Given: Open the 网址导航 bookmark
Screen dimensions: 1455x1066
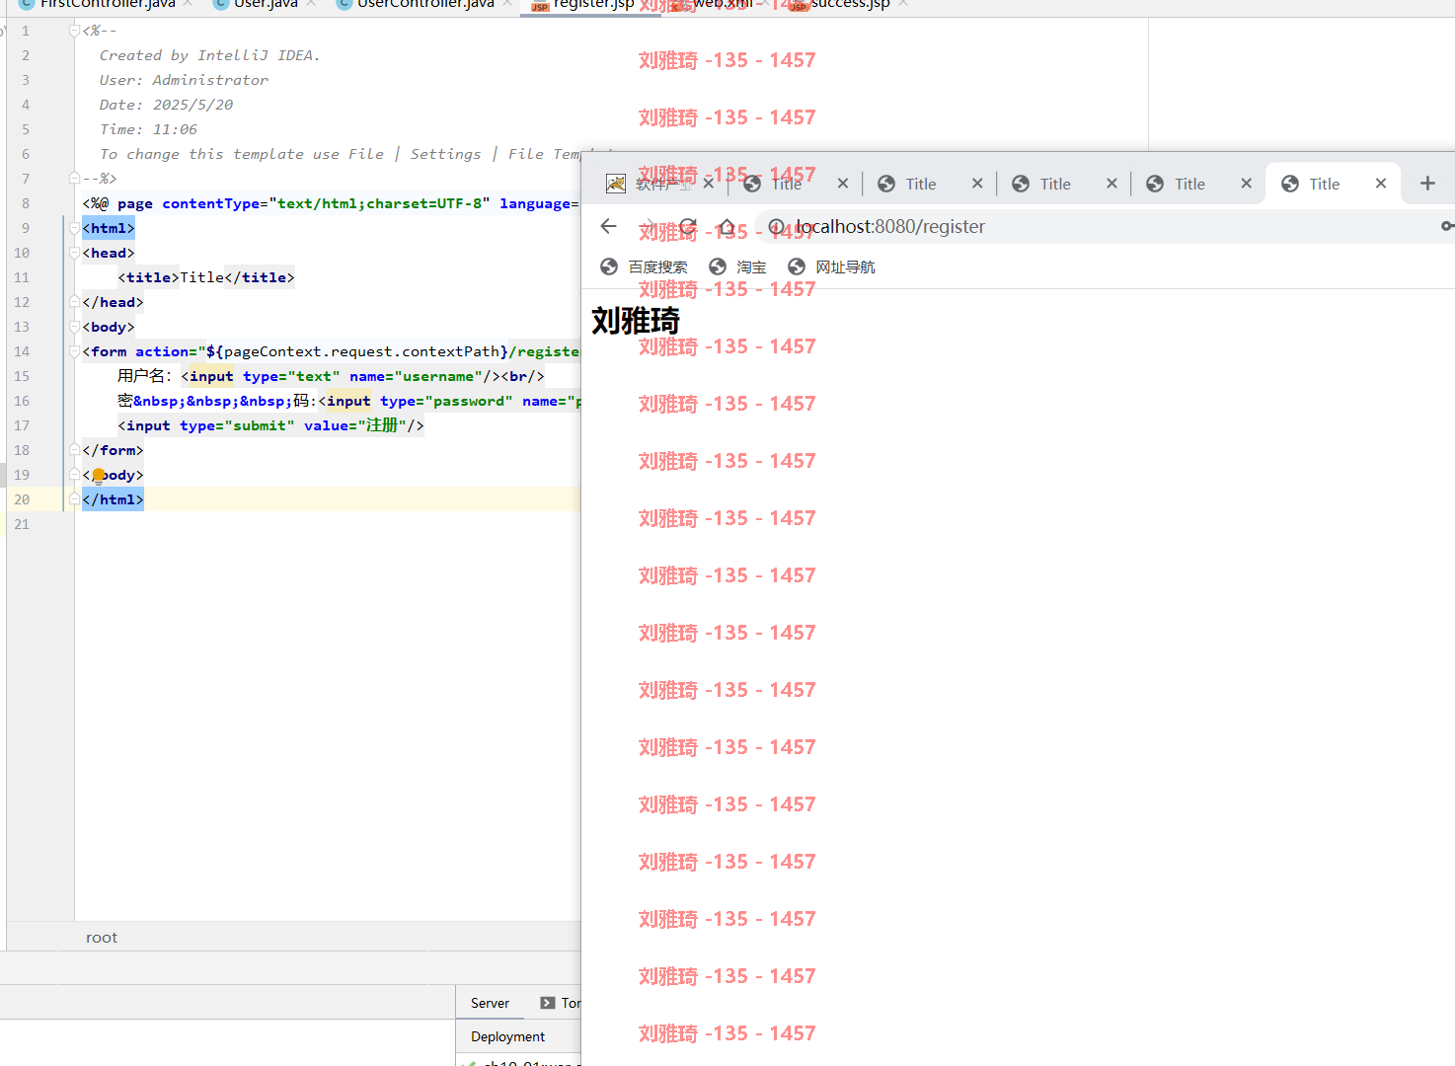Looking at the screenshot, I should (831, 266).
